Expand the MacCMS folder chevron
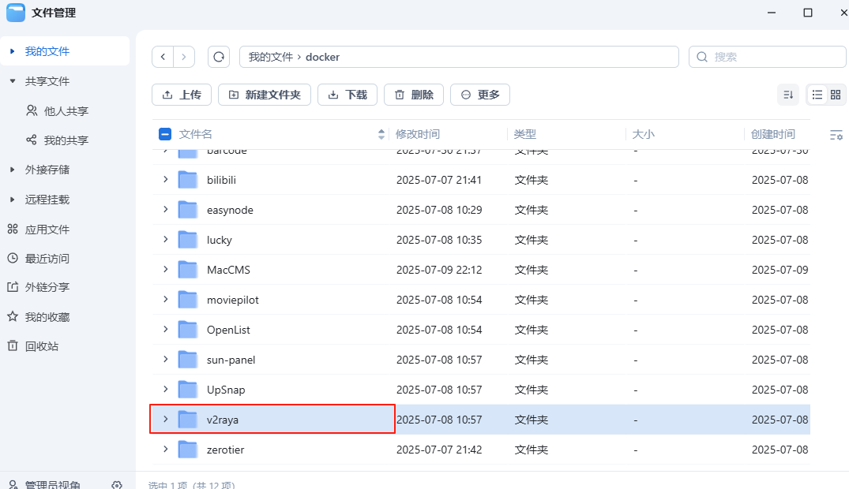Screen dimensions: 849x489 click(166, 269)
